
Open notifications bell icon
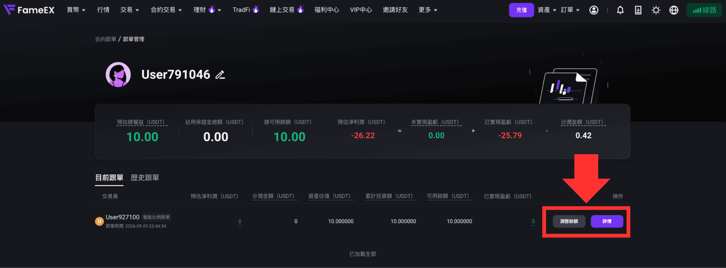point(620,10)
